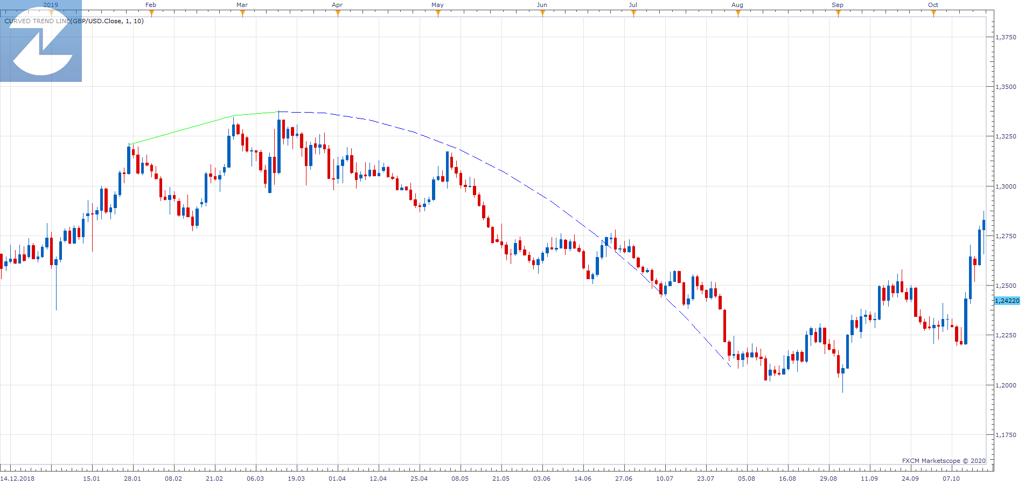Click the 1,2750 price axis label
Image resolution: width=1025 pixels, height=485 pixels.
pyautogui.click(x=1006, y=236)
